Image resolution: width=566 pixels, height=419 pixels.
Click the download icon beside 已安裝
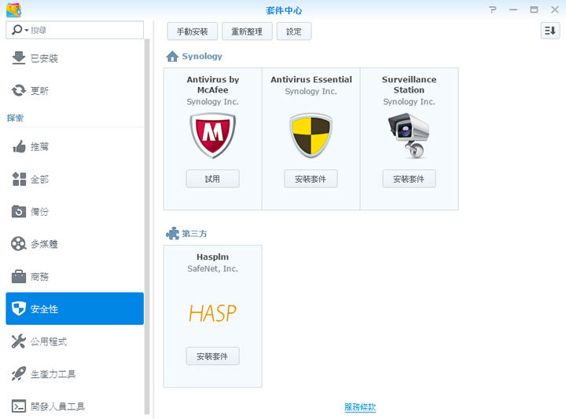pyautogui.click(x=19, y=58)
